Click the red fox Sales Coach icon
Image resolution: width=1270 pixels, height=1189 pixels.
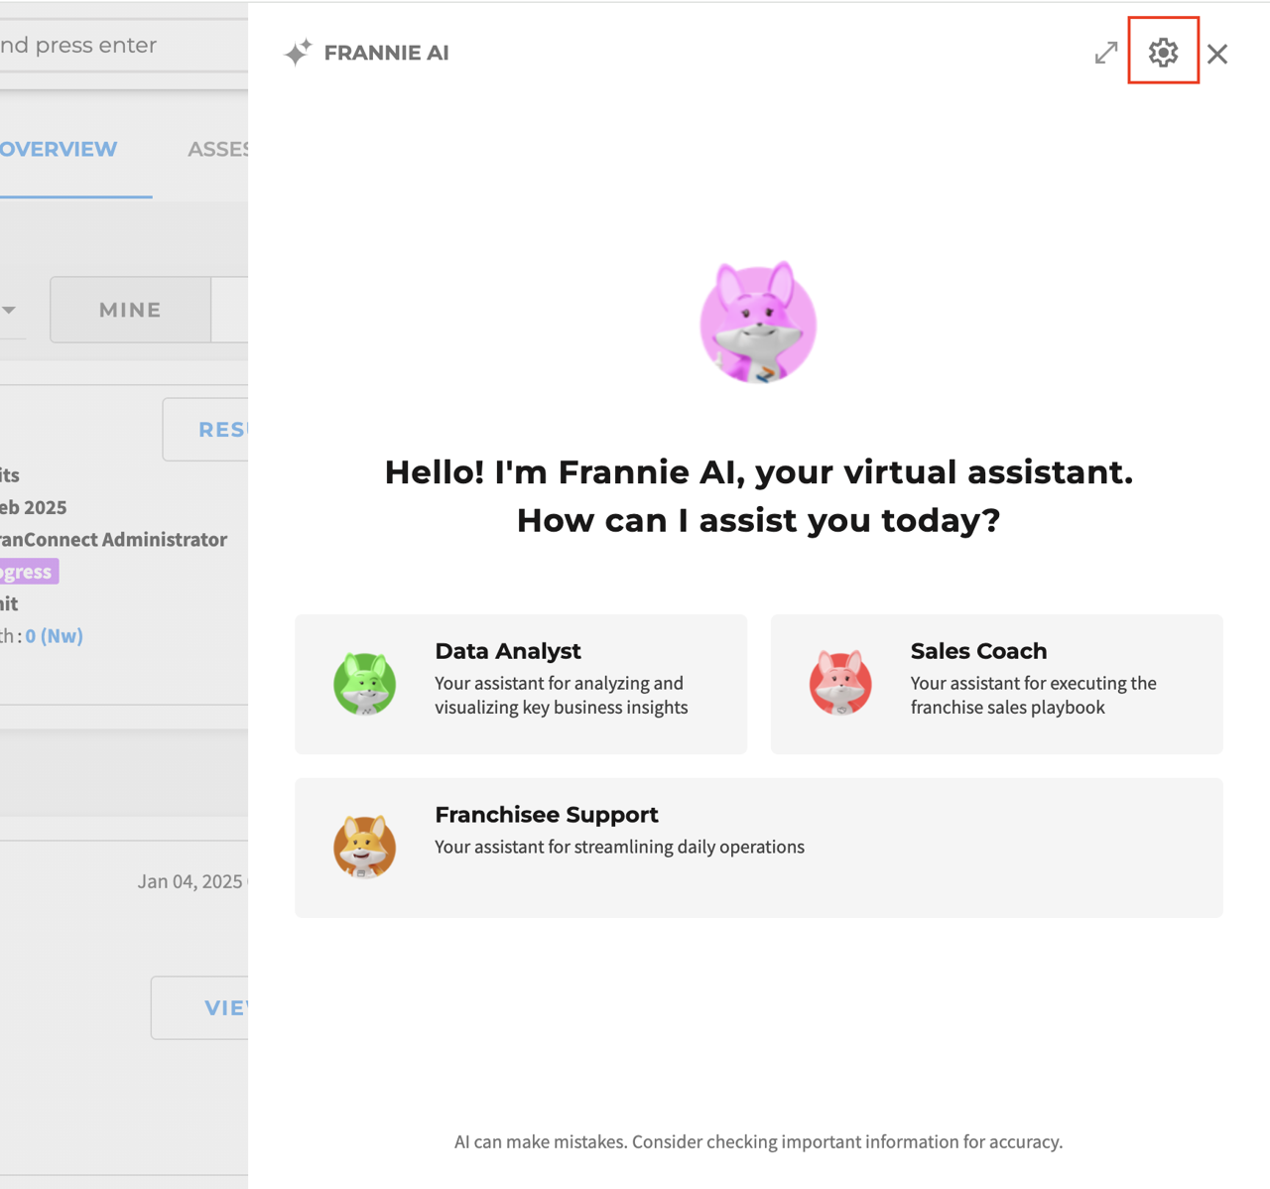[x=840, y=683]
